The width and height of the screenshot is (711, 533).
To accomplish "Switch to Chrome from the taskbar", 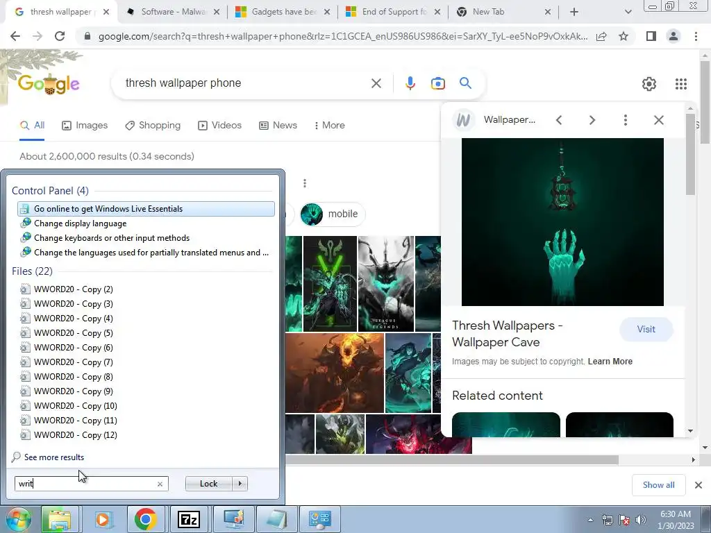I will pyautogui.click(x=146, y=519).
